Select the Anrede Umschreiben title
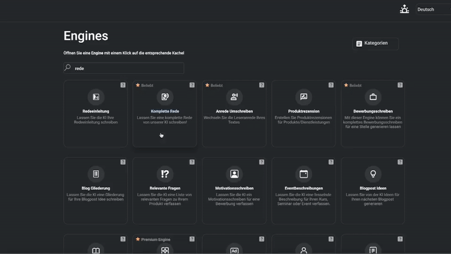The height and width of the screenshot is (254, 451). coord(234,111)
